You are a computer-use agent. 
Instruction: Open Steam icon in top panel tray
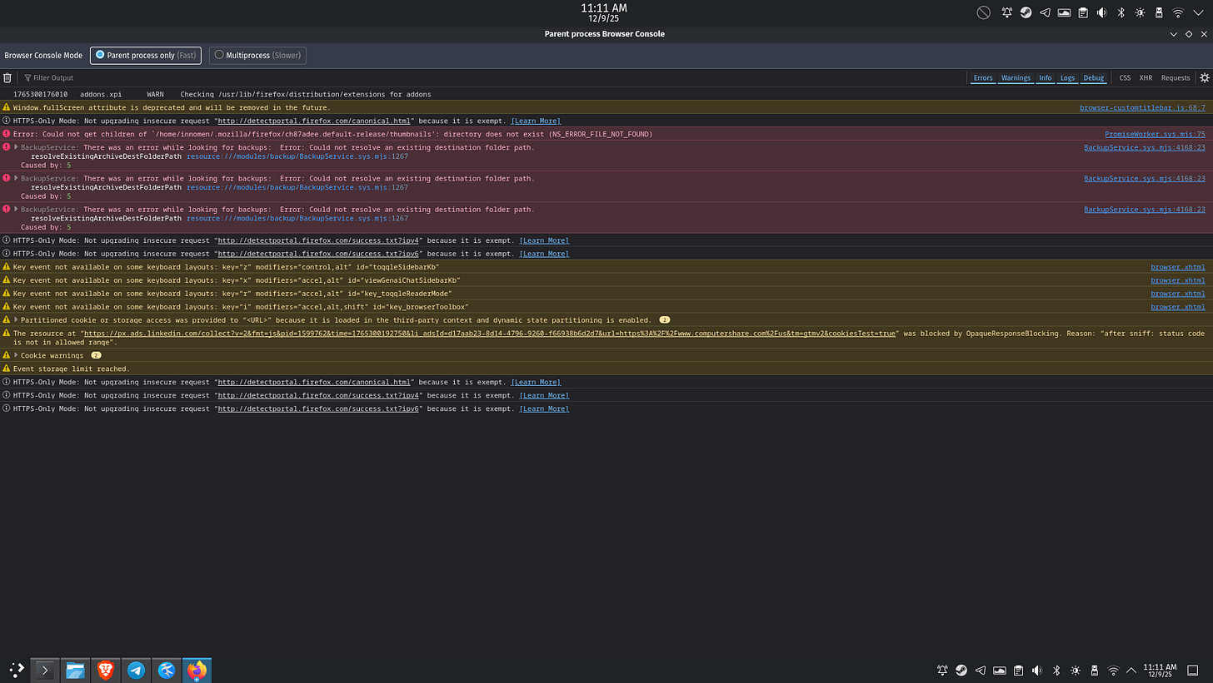coord(1026,12)
